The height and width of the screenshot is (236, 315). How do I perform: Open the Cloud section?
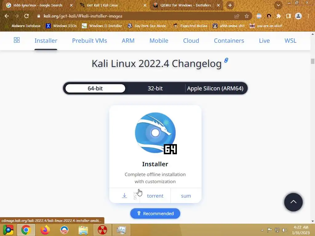tap(191, 41)
